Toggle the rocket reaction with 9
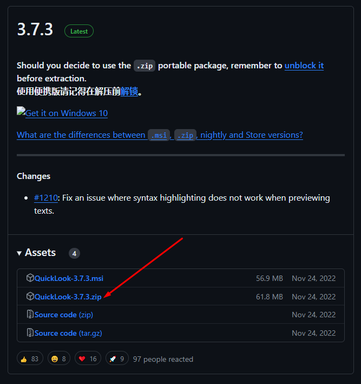The width and height of the screenshot is (361, 384). pos(117,359)
